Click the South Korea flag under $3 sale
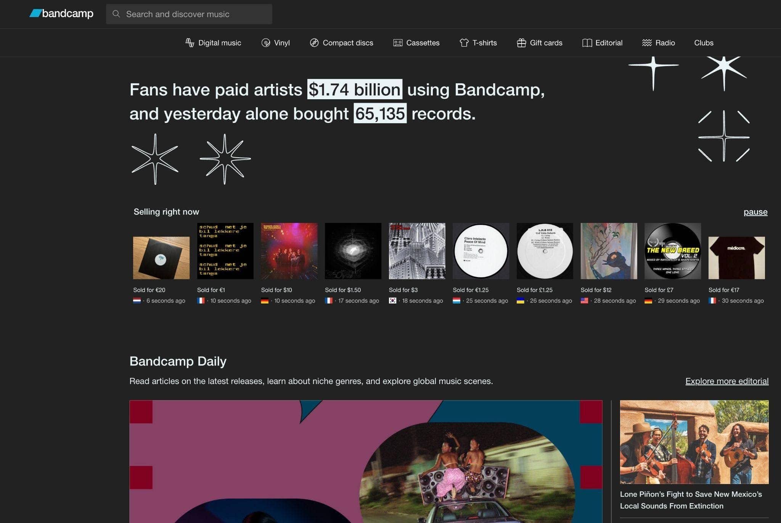 click(393, 300)
